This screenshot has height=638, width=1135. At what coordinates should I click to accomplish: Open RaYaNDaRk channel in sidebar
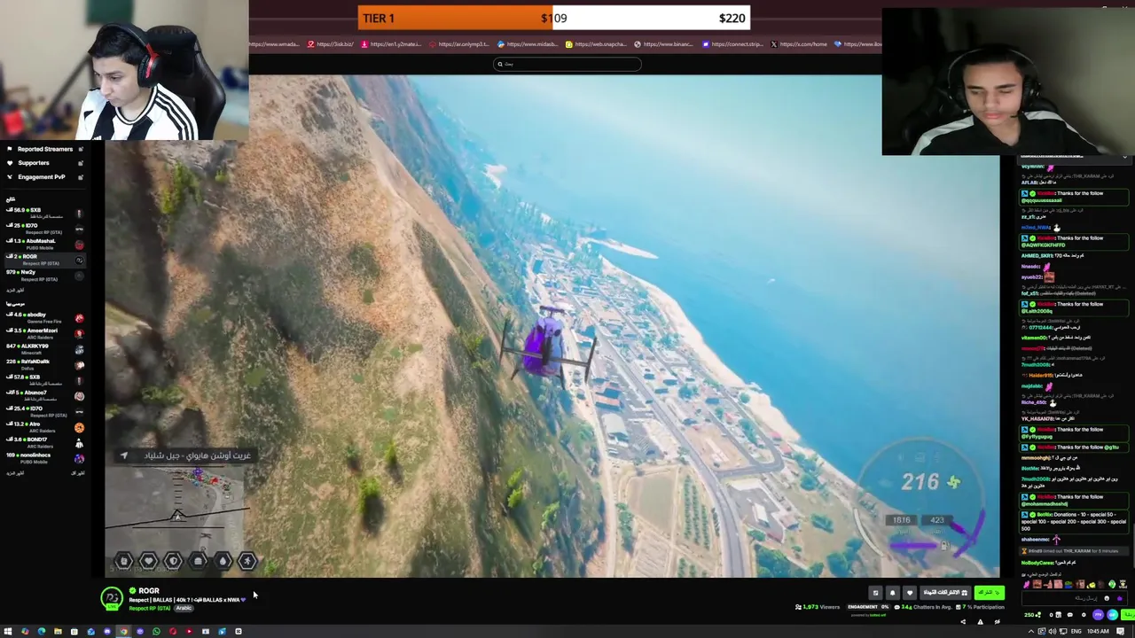tap(44, 364)
